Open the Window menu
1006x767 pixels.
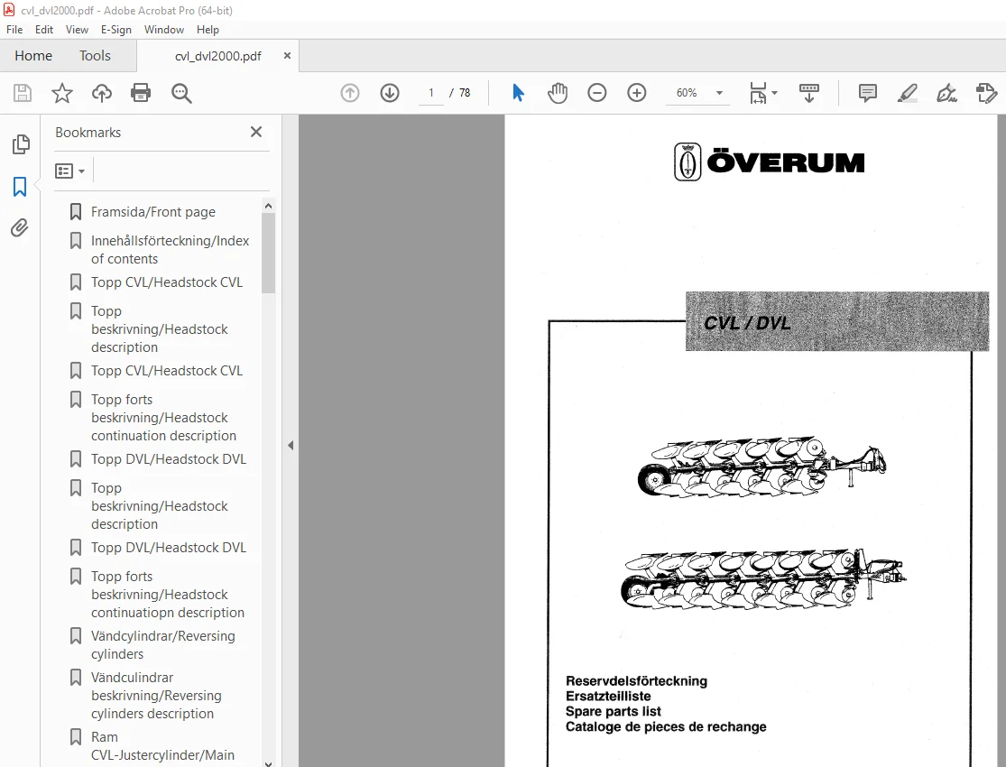click(x=163, y=30)
